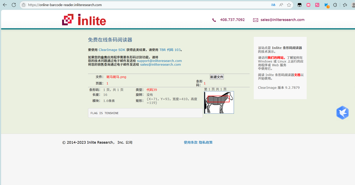Click the immersive reader icon in address bar

point(281,5)
